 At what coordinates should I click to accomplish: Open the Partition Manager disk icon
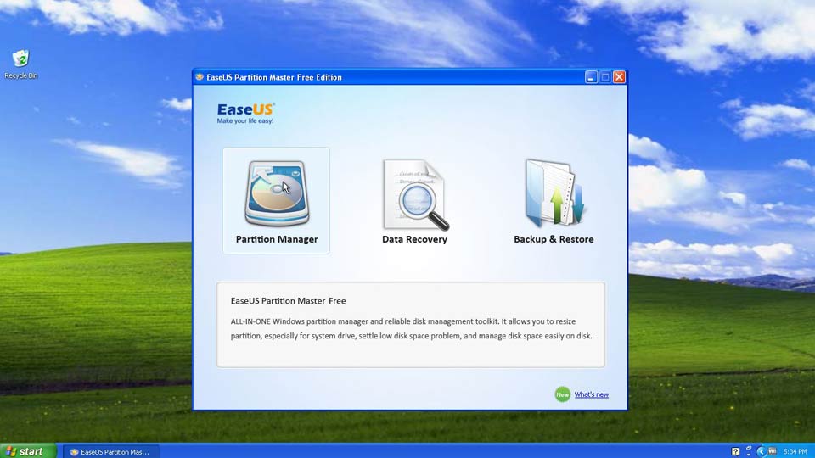276,193
